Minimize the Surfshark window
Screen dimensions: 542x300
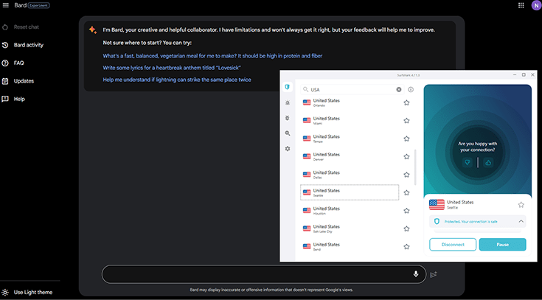click(x=515, y=74)
